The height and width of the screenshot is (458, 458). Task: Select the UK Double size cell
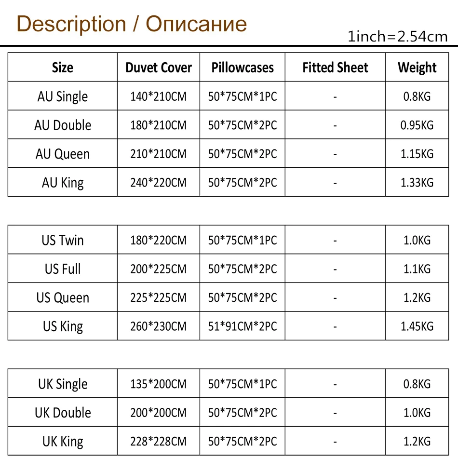click(63, 413)
